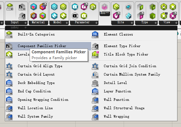Screen dimensions: 181x127
Task: Open the Curtain Grid Join Condition value list
Action: pyautogui.click(x=134, y=66)
